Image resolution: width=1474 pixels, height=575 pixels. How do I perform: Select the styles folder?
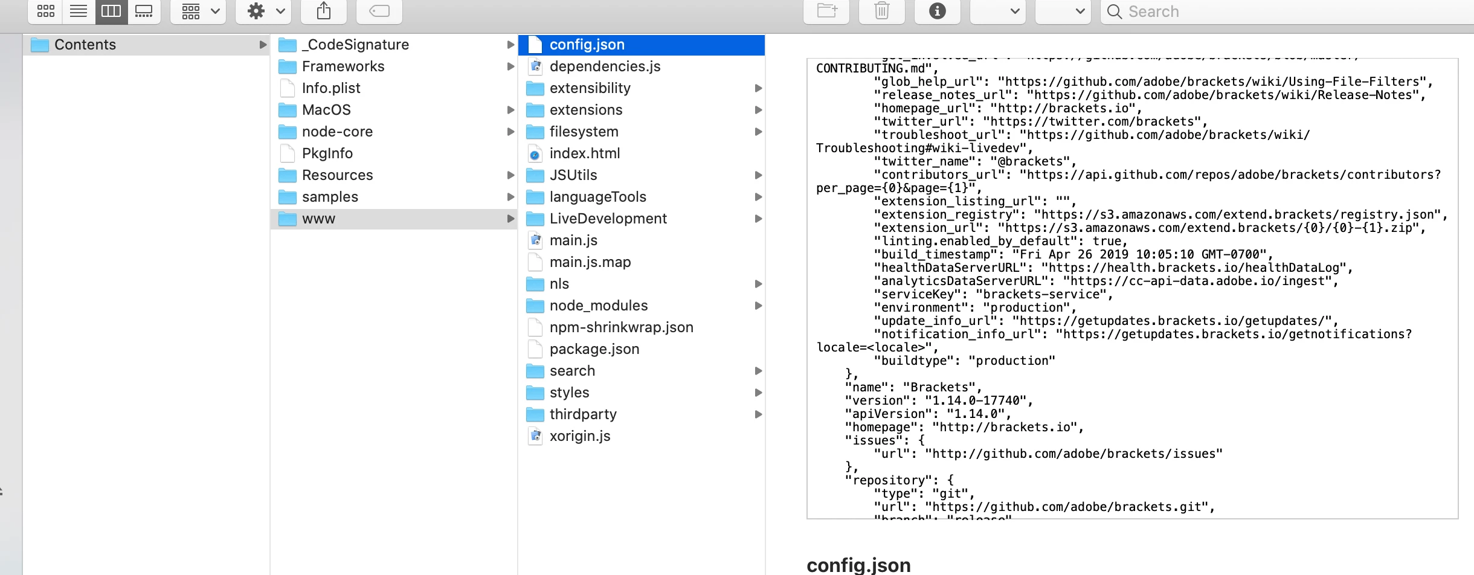pyautogui.click(x=642, y=393)
